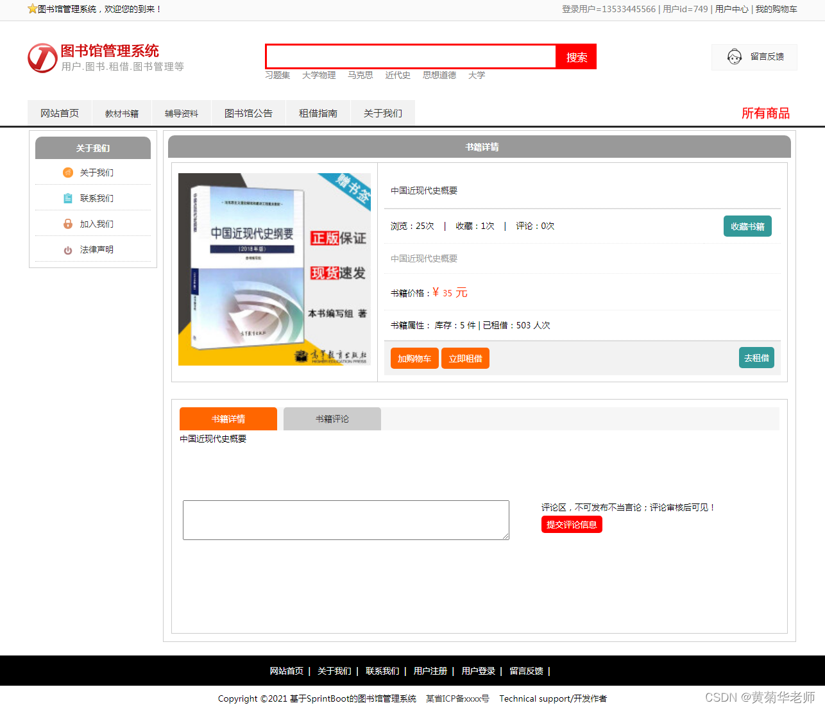Click the red library system logo icon
This screenshot has height=710, width=825.
tap(42, 58)
